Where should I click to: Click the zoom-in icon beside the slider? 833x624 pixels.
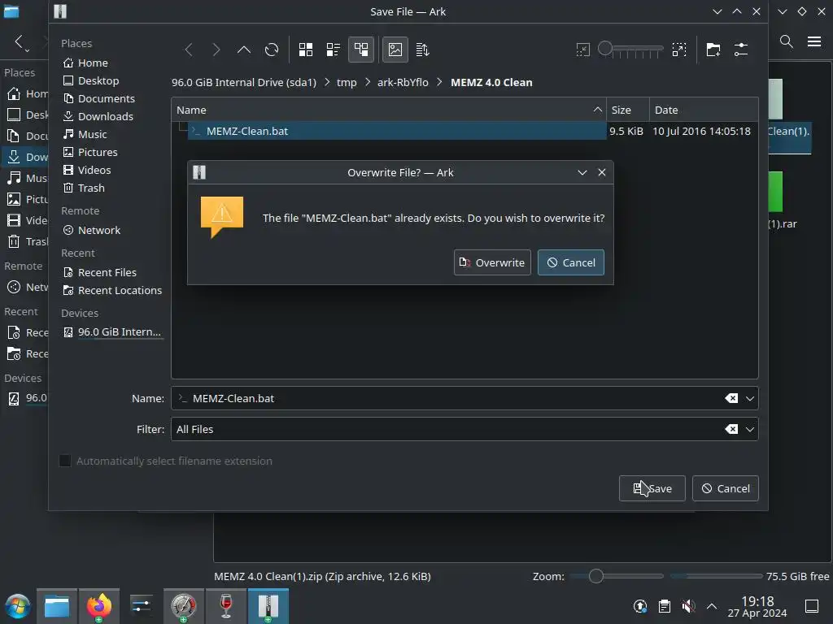(679, 50)
